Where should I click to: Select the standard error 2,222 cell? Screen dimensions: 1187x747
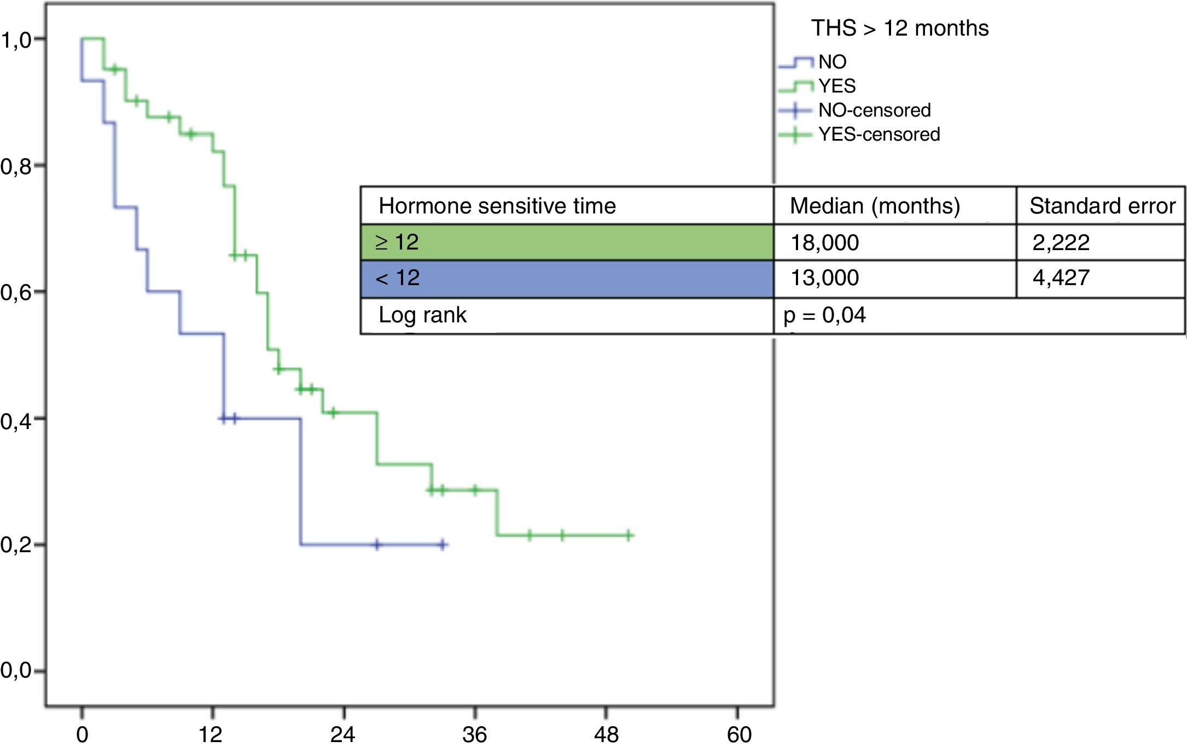click(1061, 242)
